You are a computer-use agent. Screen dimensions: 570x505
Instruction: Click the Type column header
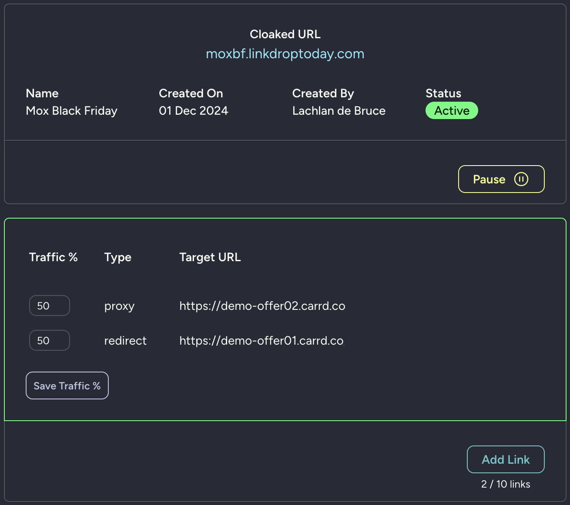117,257
